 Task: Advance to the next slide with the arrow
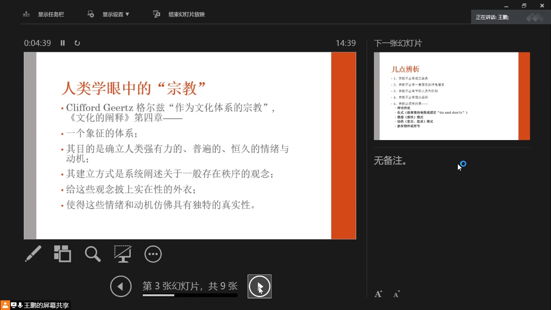(x=259, y=286)
